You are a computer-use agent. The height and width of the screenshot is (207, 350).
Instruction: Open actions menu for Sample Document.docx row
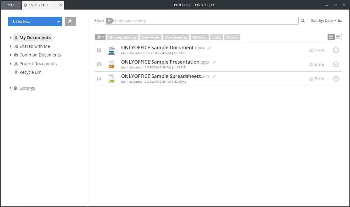[x=336, y=50]
